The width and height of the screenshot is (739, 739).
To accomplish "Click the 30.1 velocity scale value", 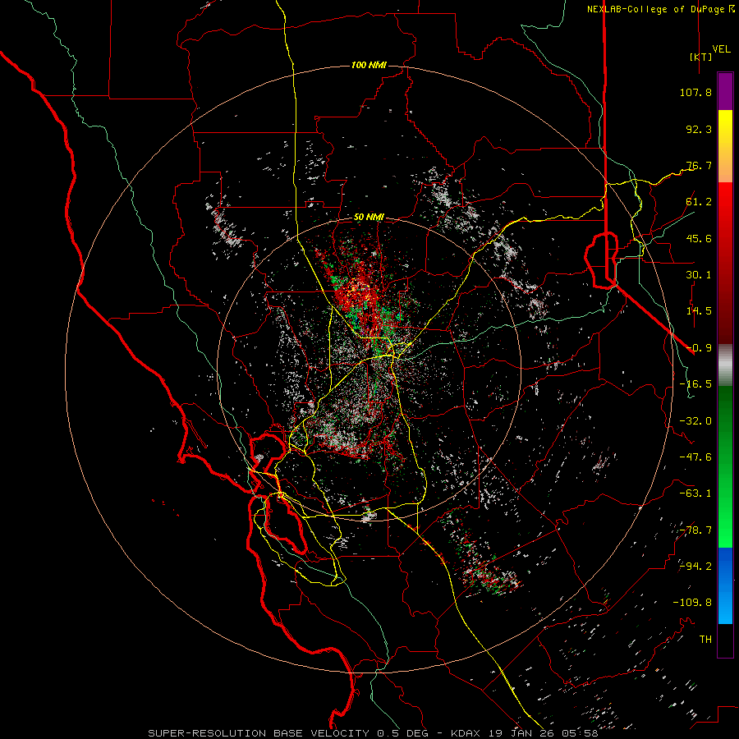I will (699, 275).
